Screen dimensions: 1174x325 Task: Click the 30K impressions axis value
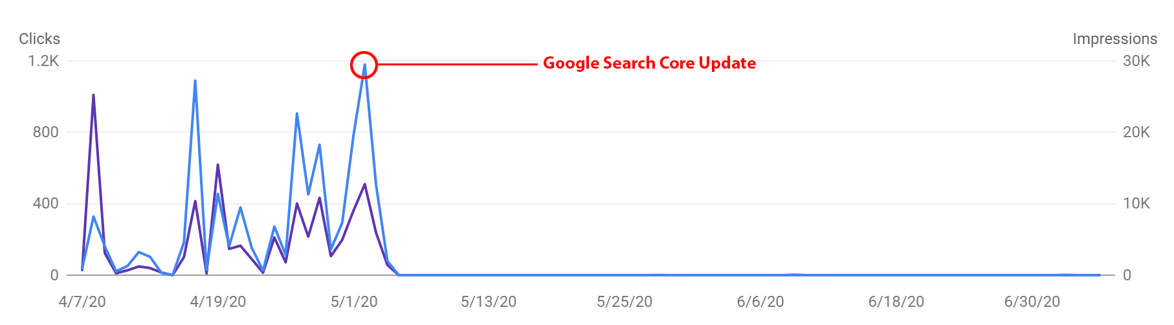1136,61
